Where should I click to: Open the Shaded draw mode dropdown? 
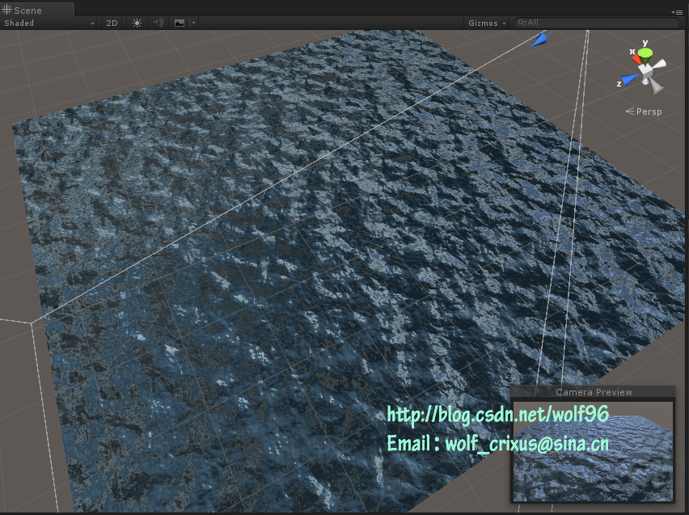[x=49, y=23]
